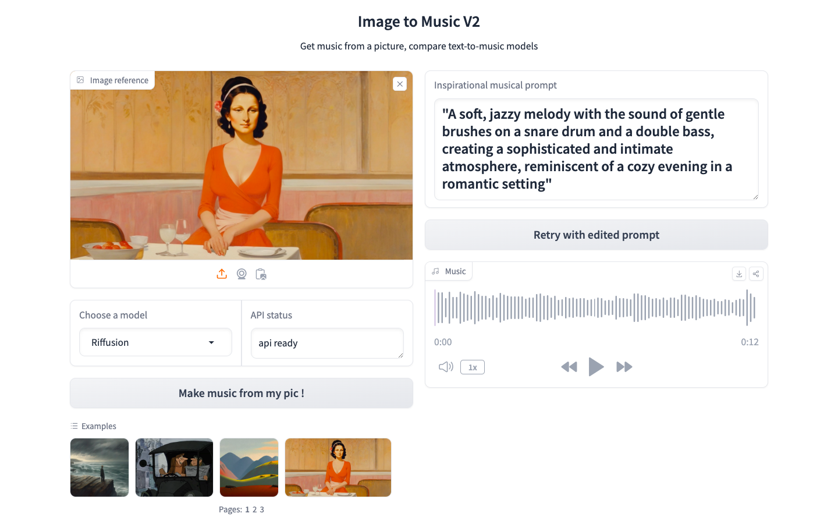Skip forward in the audio track
Image resolution: width=838 pixels, height=524 pixels.
[624, 367]
